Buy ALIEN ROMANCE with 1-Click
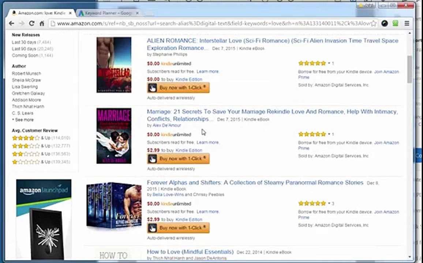The width and height of the screenshot is (423, 263). [x=178, y=88]
